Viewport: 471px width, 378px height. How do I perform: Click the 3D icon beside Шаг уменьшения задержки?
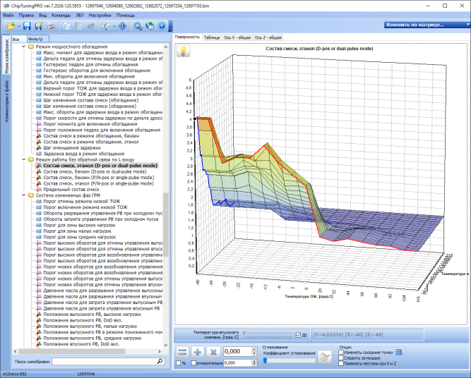click(x=39, y=148)
